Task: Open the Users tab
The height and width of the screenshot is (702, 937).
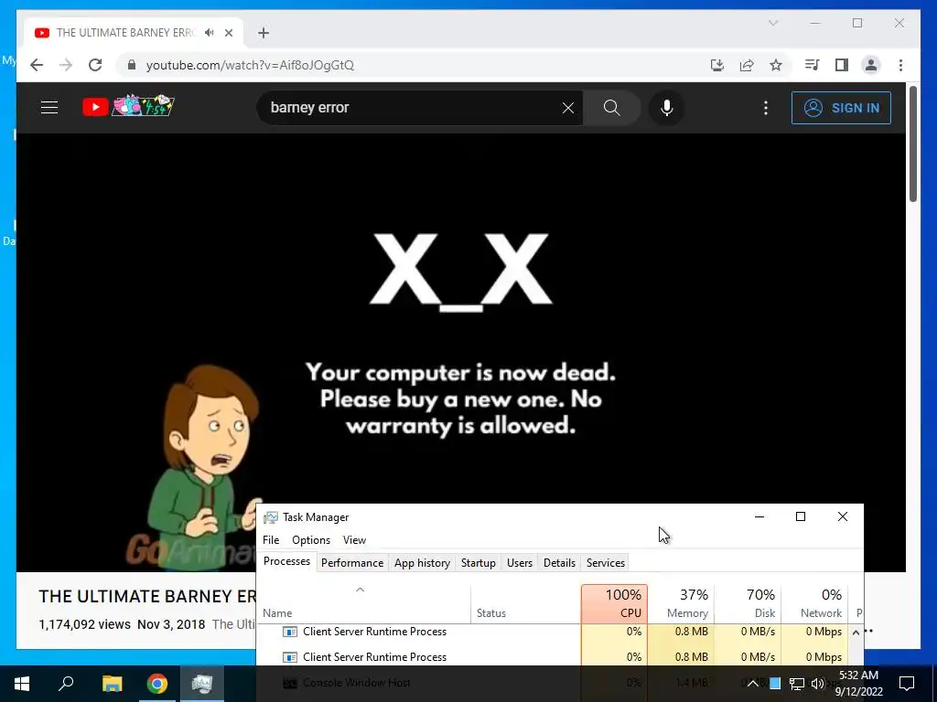Action: tap(520, 563)
